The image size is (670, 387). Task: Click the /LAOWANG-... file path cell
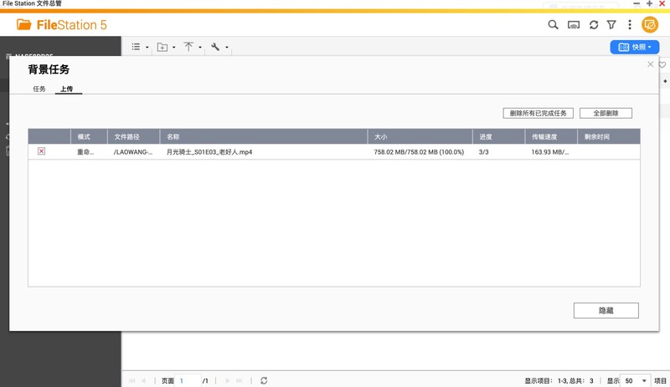tap(133, 152)
